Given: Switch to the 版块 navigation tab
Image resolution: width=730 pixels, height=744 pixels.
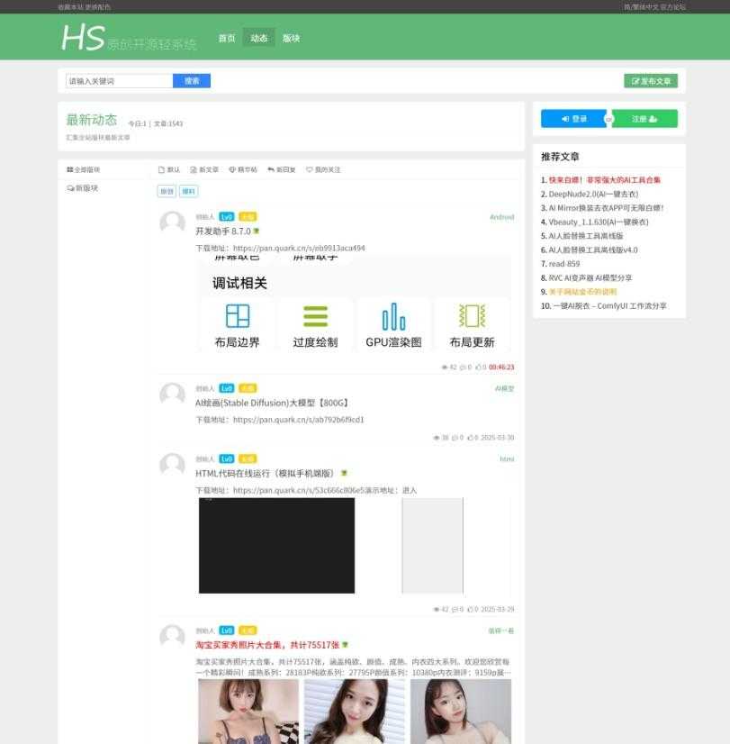Looking at the screenshot, I should [290, 38].
